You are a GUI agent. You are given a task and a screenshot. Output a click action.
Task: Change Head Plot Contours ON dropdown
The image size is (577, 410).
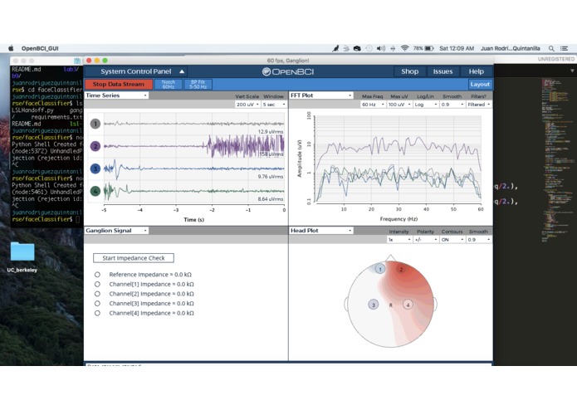tap(452, 239)
